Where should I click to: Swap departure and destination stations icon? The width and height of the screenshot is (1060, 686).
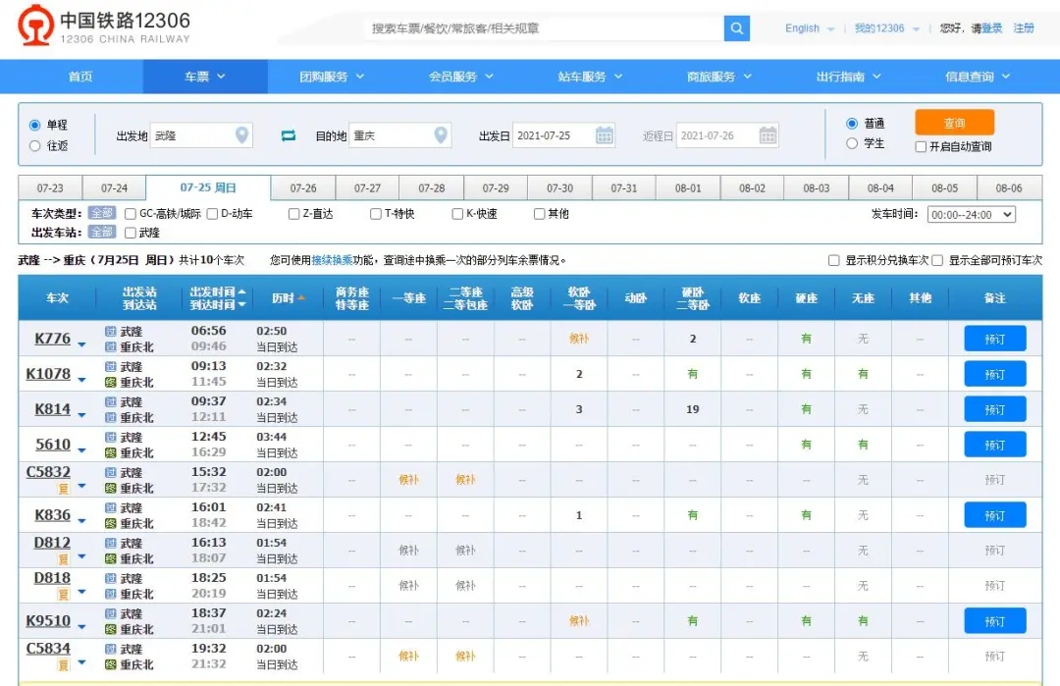point(289,135)
